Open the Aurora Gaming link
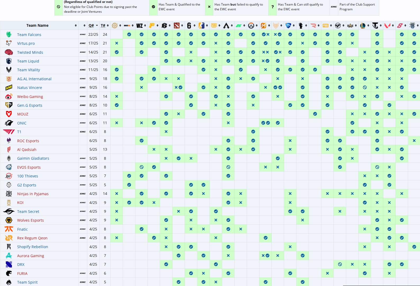This screenshot has width=420, height=286. click(31, 256)
